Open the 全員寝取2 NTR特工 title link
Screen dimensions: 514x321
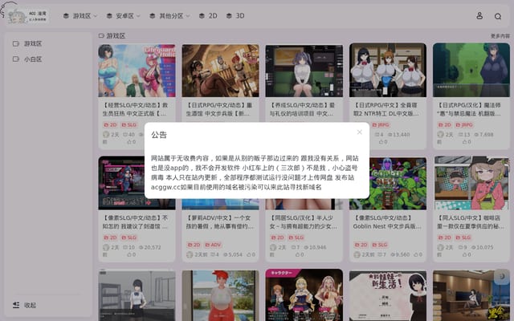(385, 109)
